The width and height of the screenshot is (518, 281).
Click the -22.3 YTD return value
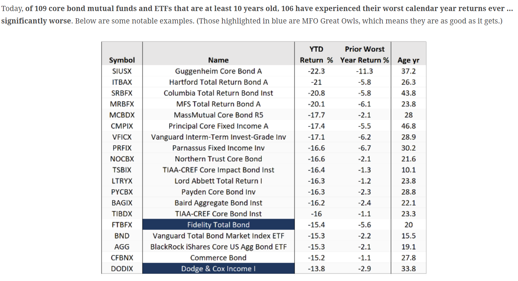tap(316, 71)
